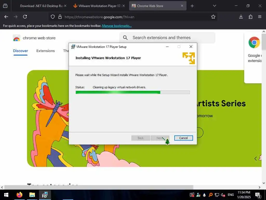Open the clock showing 11:34 PM

(x=244, y=195)
